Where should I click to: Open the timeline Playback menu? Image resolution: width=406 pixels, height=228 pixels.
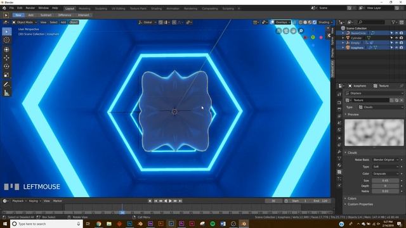click(x=19, y=201)
